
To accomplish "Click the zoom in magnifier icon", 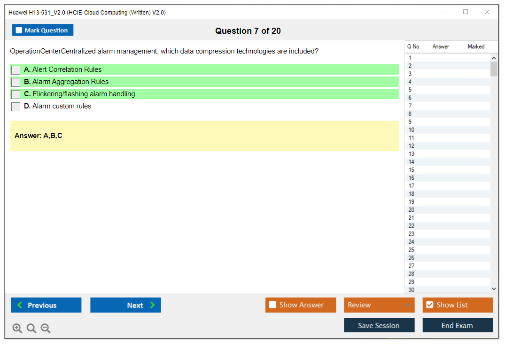I will pos(17,329).
